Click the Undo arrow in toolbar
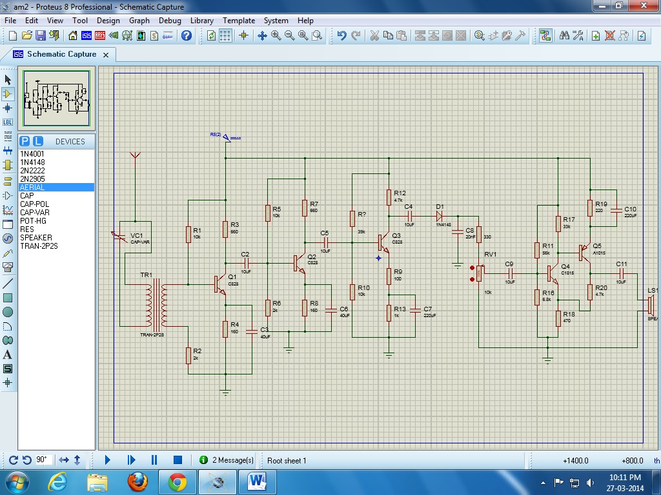Viewport: 661px width, 495px height. [341, 36]
